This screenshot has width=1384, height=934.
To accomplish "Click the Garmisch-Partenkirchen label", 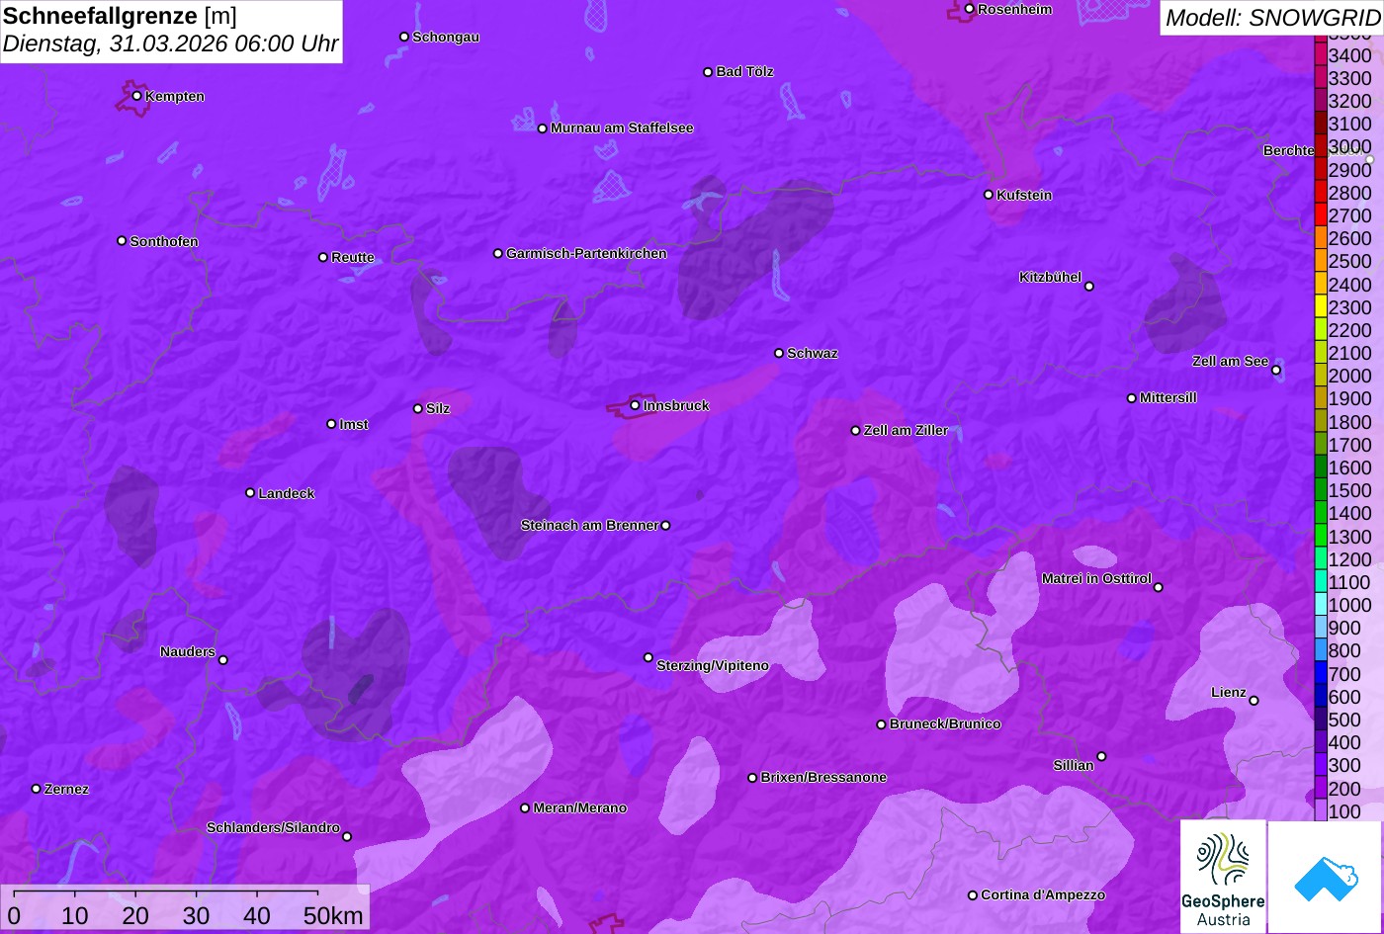I will coord(586,254).
